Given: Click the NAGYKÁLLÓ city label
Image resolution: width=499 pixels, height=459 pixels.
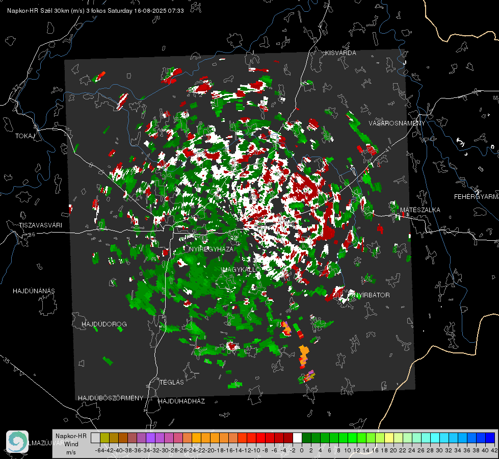Looking at the screenshot, I should pyautogui.click(x=241, y=269).
